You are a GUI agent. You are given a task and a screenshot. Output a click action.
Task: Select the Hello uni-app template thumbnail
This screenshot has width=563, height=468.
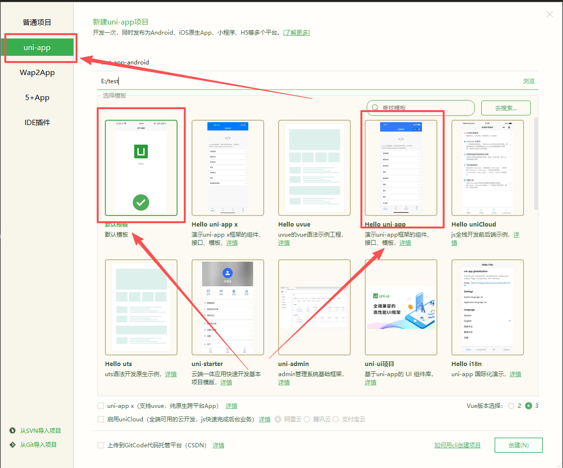click(401, 168)
